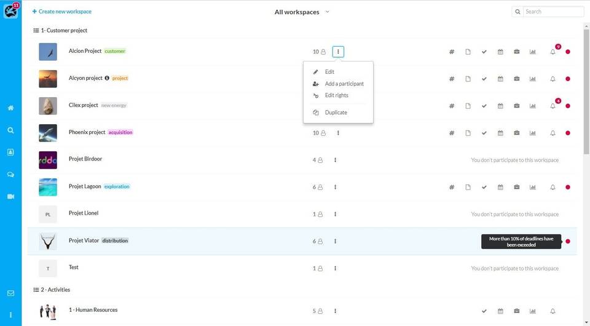Open the briefcase icon for Phoenix project
The width and height of the screenshot is (590, 326).
coord(517,133)
